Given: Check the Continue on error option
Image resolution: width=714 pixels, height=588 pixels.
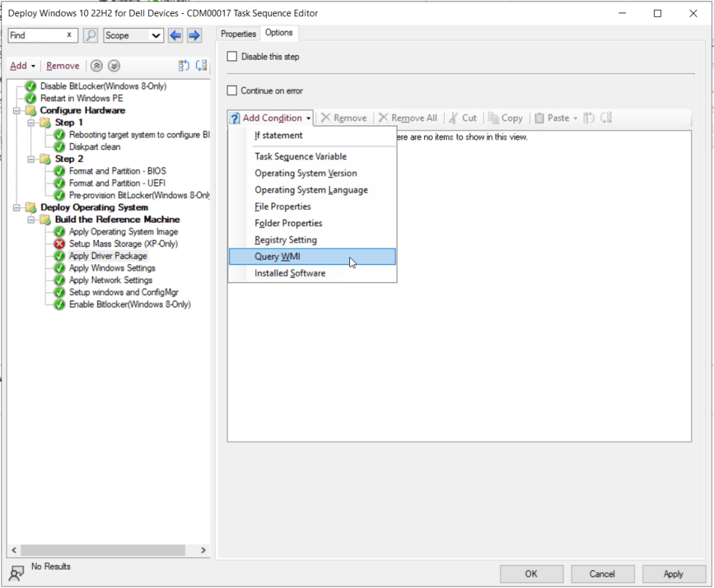Looking at the screenshot, I should click(x=233, y=91).
